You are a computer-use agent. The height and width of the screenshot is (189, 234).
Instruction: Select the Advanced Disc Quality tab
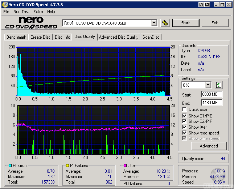click(119, 37)
